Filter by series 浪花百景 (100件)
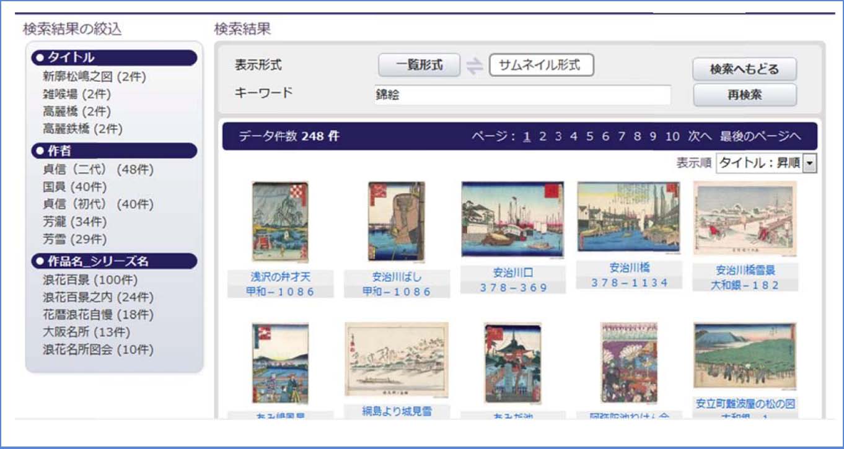 point(90,280)
